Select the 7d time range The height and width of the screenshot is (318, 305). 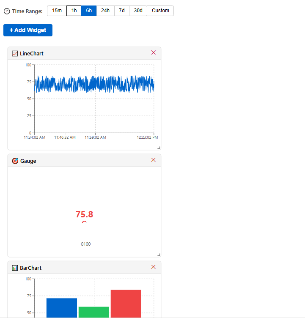[122, 11]
